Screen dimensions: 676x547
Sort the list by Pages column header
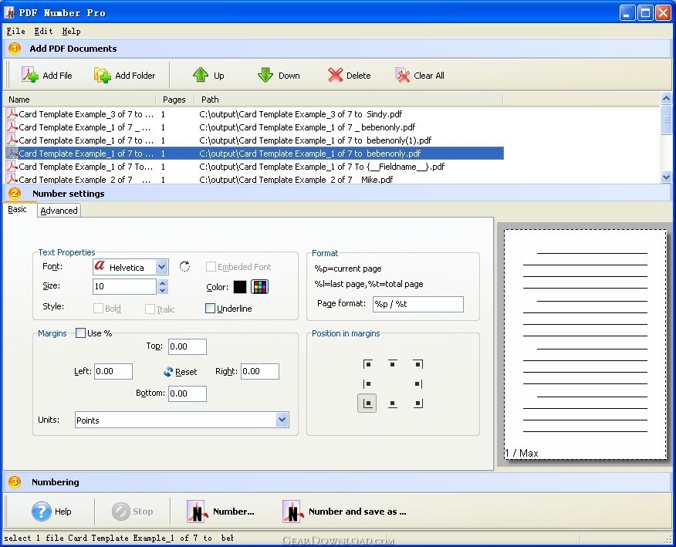174,100
